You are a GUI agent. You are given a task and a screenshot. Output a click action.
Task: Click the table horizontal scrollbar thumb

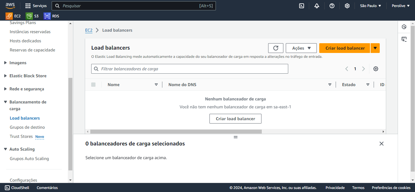coord(176,131)
